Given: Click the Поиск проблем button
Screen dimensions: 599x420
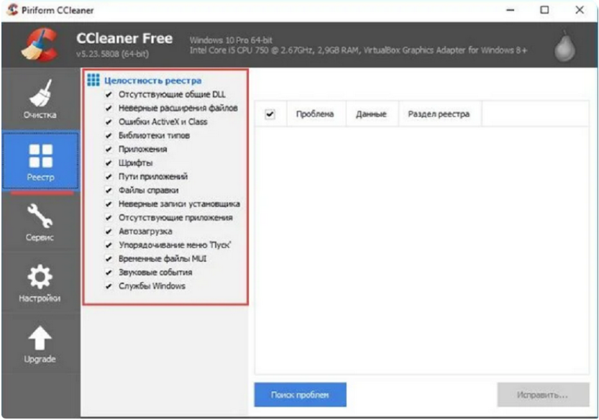Looking at the screenshot, I should tap(301, 395).
